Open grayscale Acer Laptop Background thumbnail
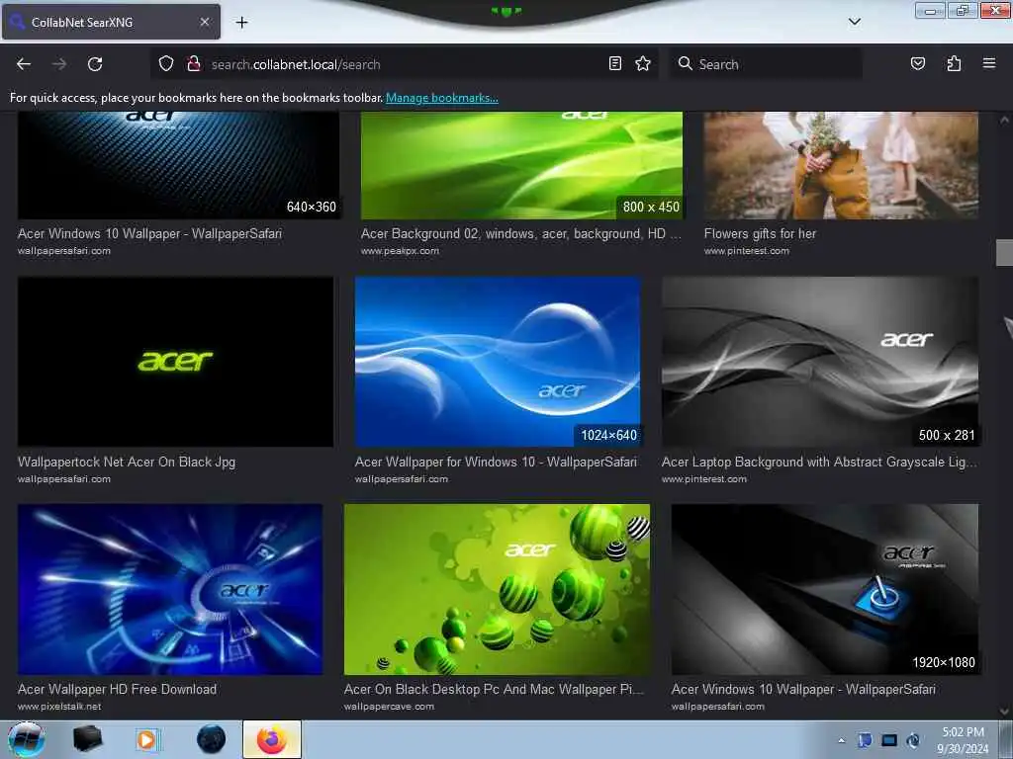Screen dimensions: 1013x759 [820, 362]
